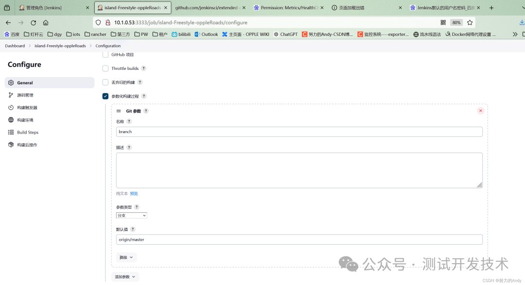
Task: Click the Dashboard breadcrumb link
Action: pyautogui.click(x=15, y=46)
